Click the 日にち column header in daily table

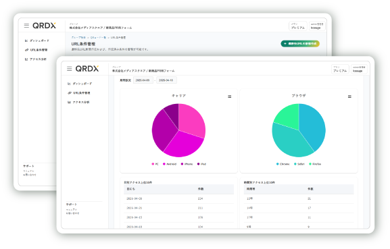130,189
